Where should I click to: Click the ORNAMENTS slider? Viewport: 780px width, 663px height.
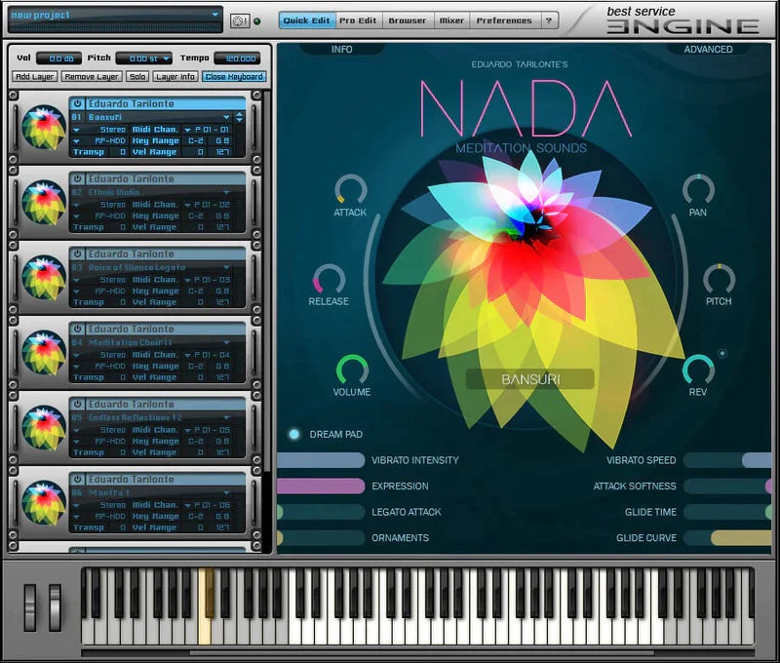click(x=321, y=537)
